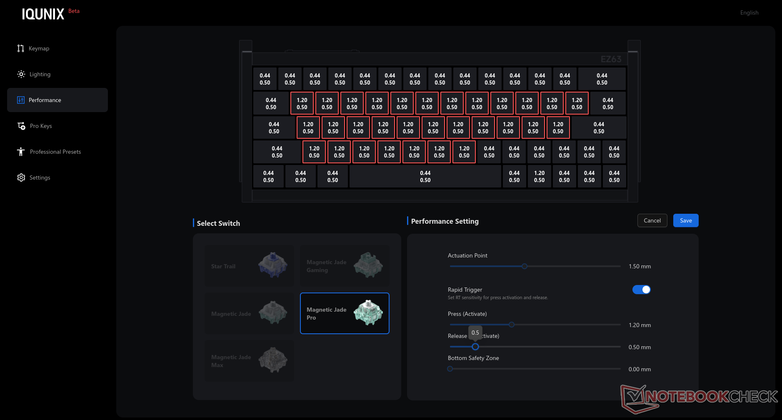Click the Bottom Safety Zone slider handle
This screenshot has width=782, height=420.
point(450,369)
